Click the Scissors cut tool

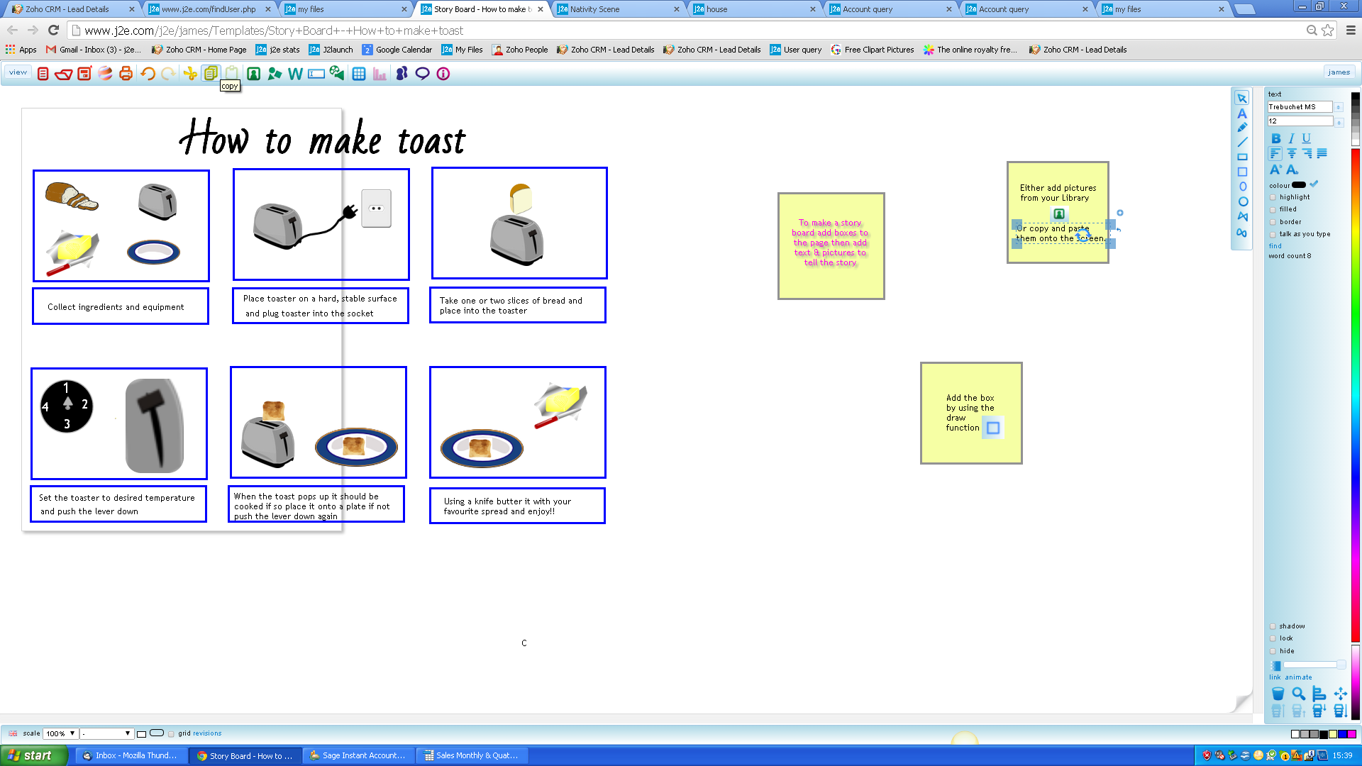click(190, 73)
